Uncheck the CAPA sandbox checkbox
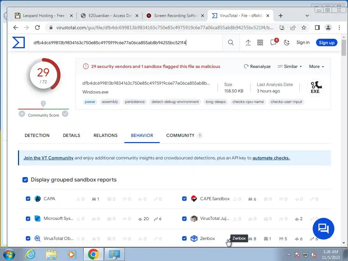Screen dimensions: 348x261 pos(28,198)
